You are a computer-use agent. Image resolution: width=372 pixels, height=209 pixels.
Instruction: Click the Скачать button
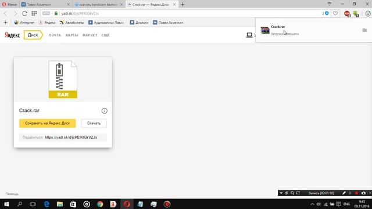tap(94, 123)
